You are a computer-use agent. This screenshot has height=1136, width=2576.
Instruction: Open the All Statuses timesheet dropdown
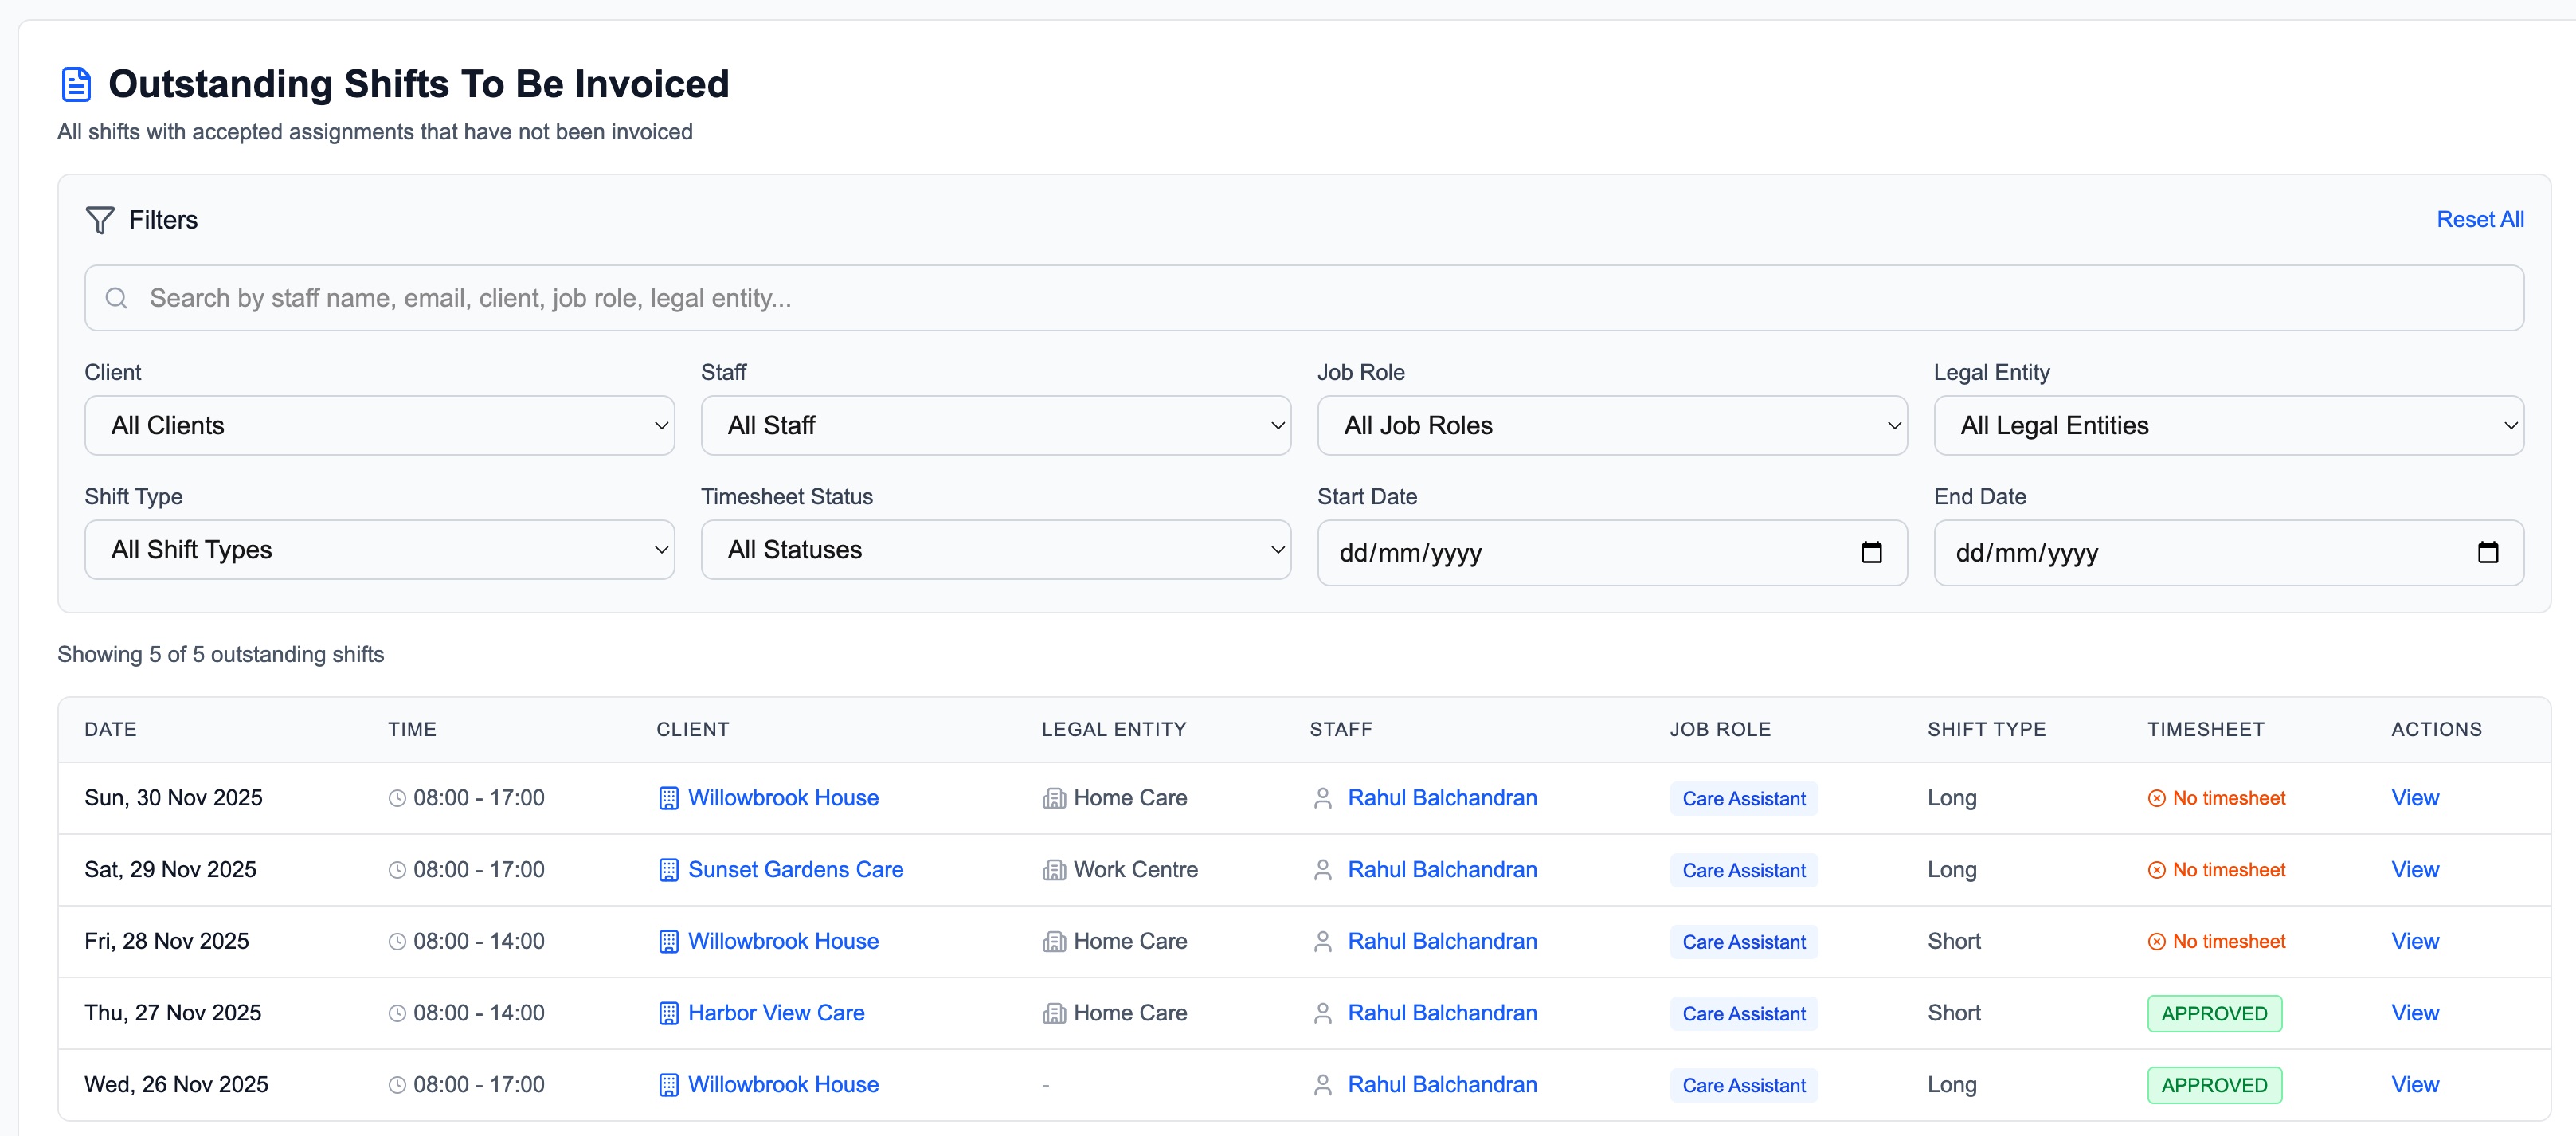coord(995,550)
